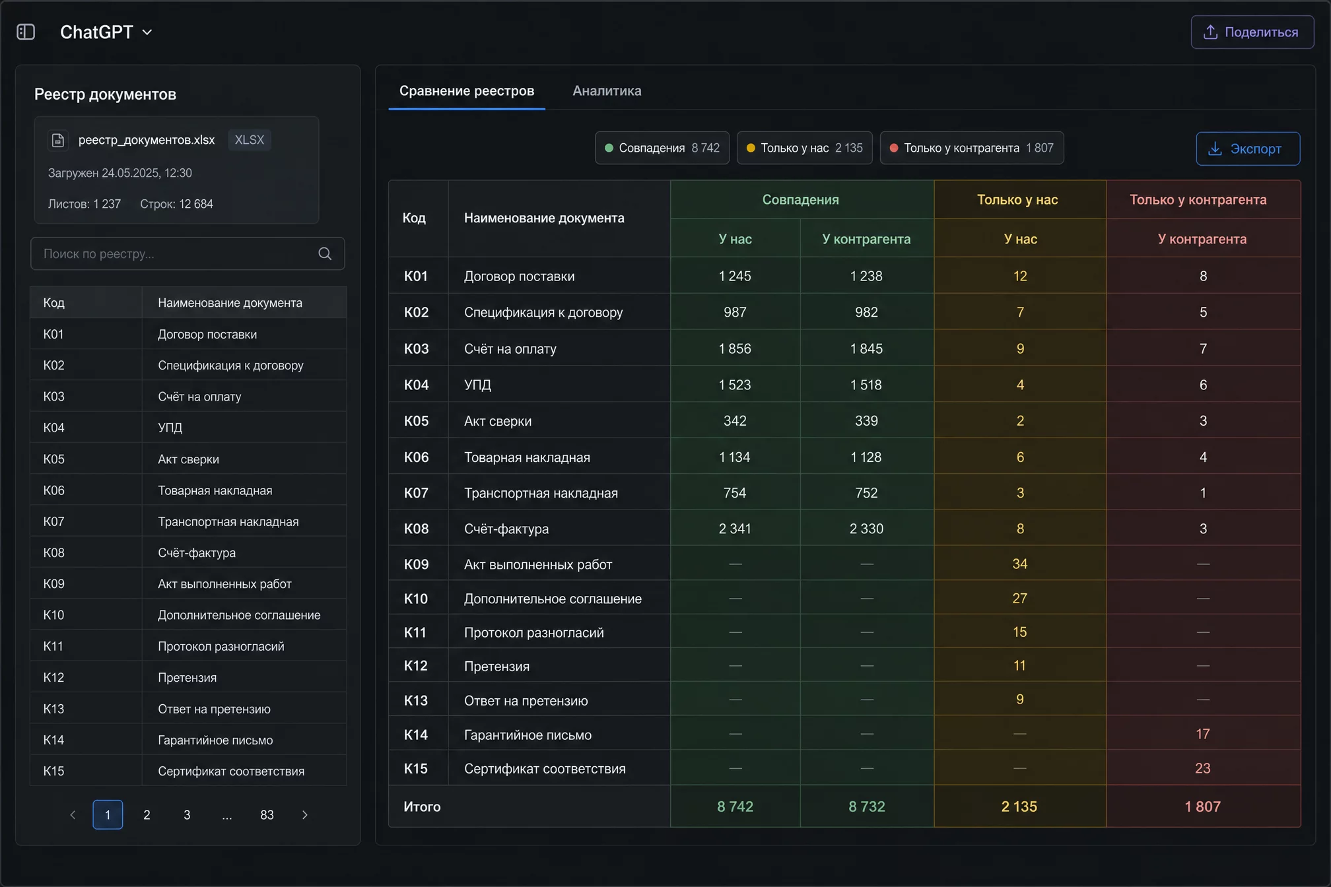Click value 27 in K10 row
1331x887 pixels.
coord(1020,598)
